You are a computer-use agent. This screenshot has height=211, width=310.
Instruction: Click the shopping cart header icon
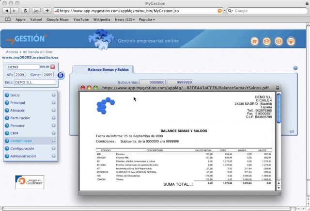(254, 41)
